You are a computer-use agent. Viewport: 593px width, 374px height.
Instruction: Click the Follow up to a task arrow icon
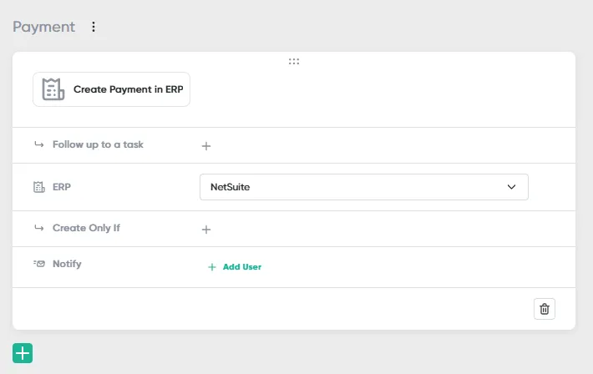pyautogui.click(x=39, y=144)
